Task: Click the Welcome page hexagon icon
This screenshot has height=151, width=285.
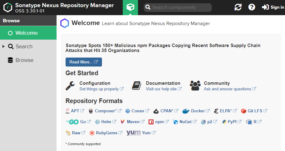Action: click(x=65, y=23)
